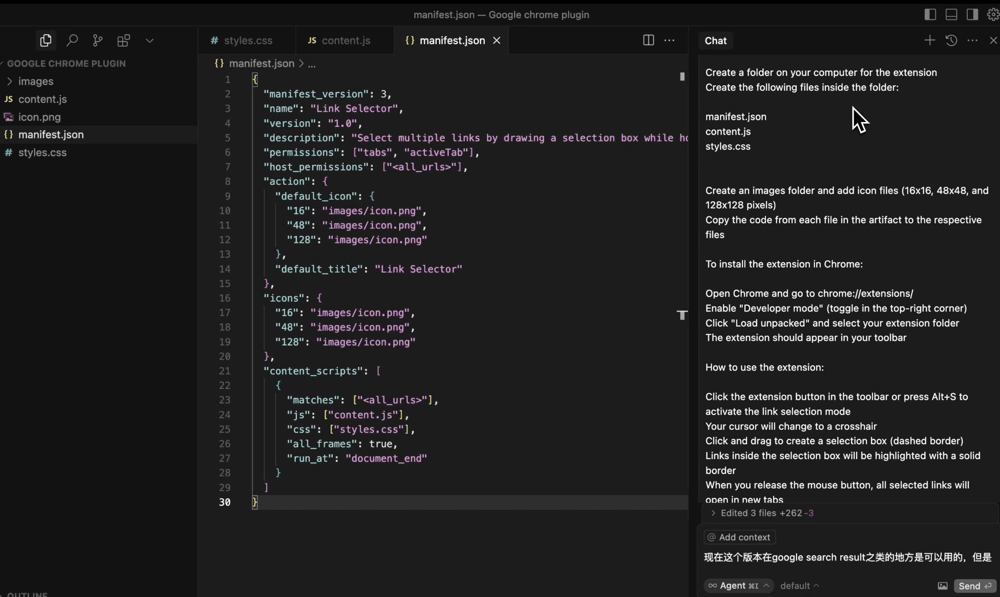Expand the images folder

pyautogui.click(x=99, y=81)
